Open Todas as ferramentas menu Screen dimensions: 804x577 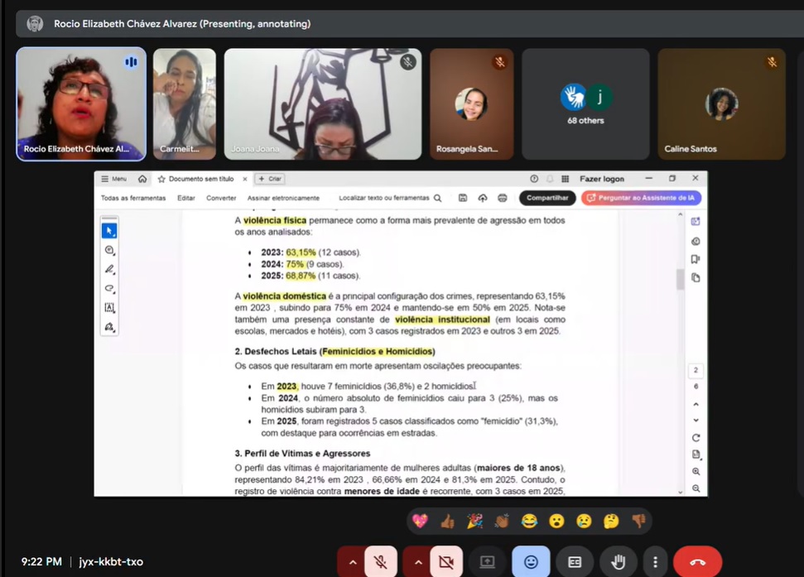click(133, 198)
